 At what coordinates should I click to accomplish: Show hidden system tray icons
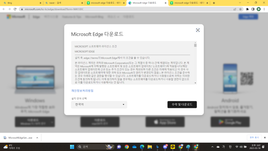click(x=212, y=147)
